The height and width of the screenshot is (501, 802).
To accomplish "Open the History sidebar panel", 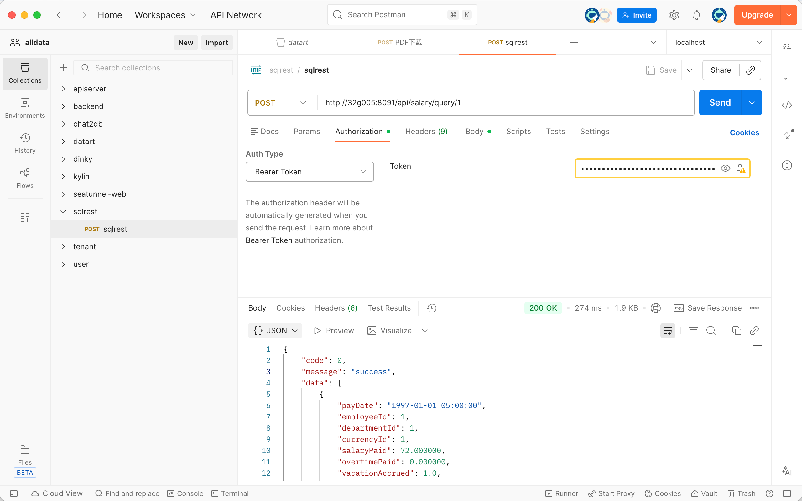I will click(25, 143).
